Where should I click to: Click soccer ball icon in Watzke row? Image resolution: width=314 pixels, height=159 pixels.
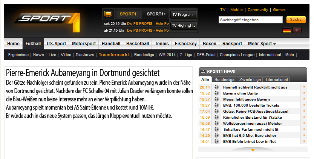216,117
